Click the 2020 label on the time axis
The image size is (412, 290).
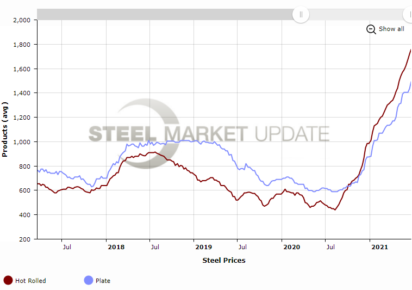291,247
